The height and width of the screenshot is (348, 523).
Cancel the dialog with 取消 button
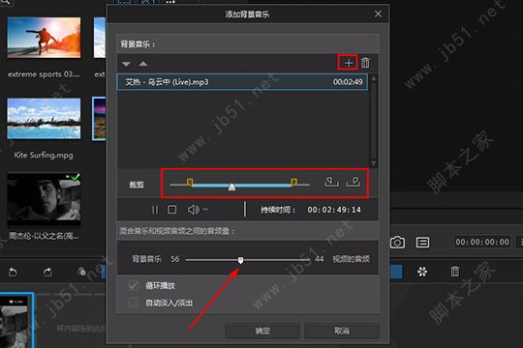342,331
